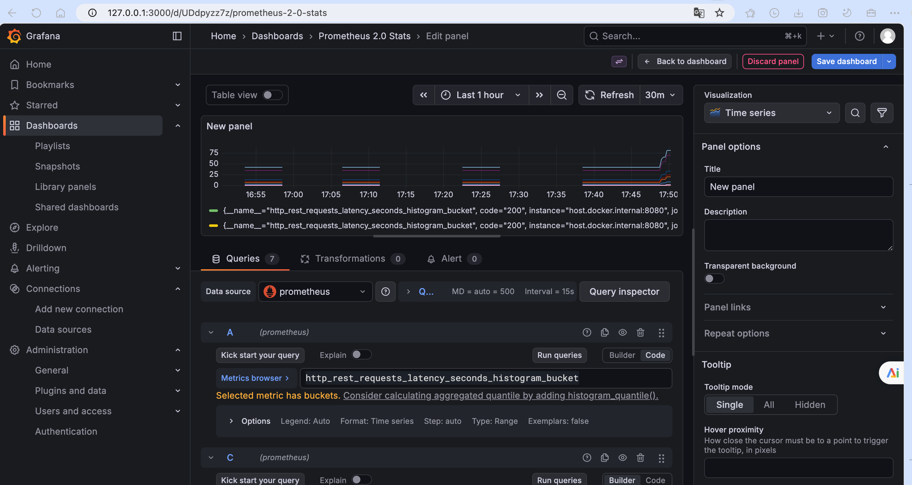
Task: Click the data source help icon
Action: tap(385, 291)
